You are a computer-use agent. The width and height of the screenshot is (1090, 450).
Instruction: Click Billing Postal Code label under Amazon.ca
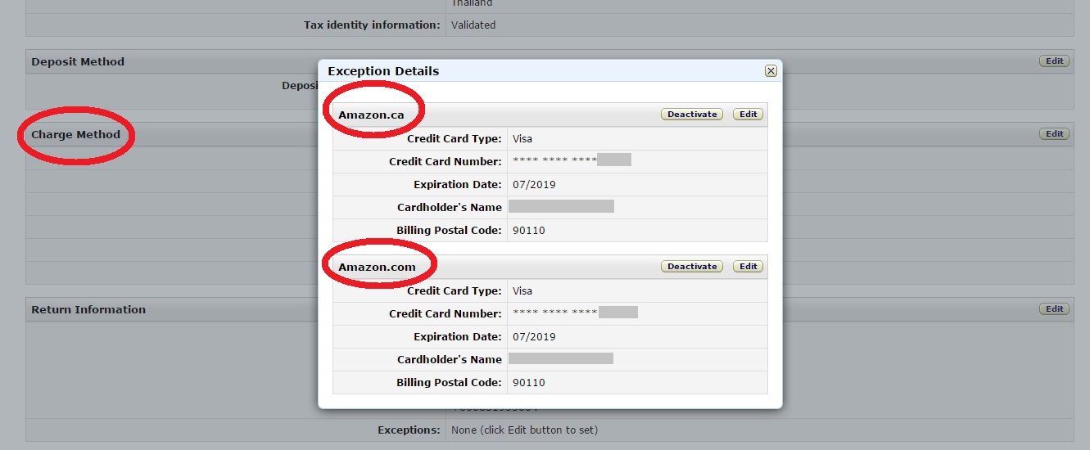(449, 230)
